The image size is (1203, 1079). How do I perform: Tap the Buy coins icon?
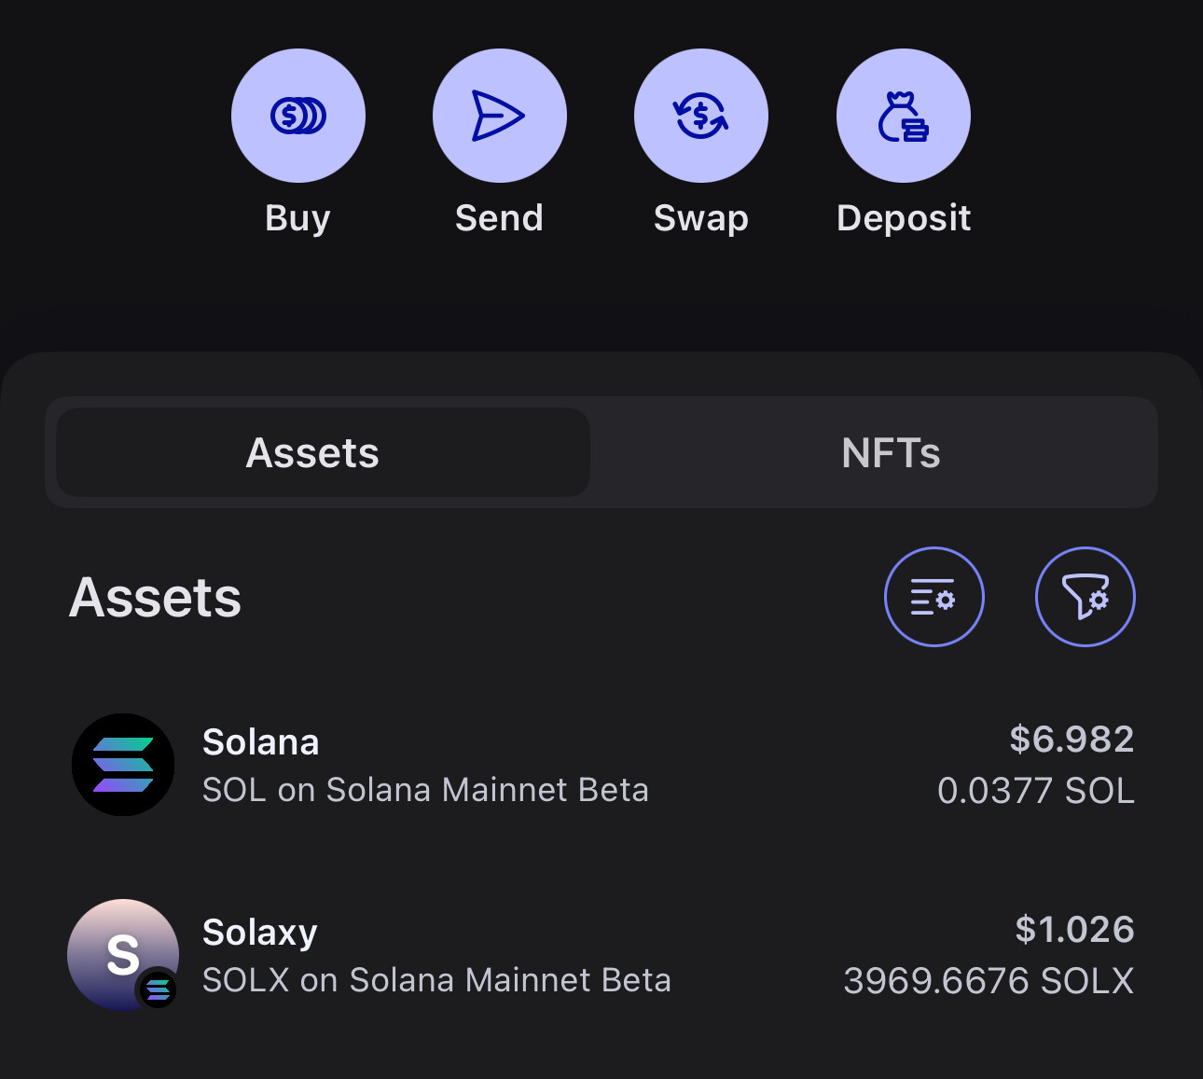click(298, 116)
